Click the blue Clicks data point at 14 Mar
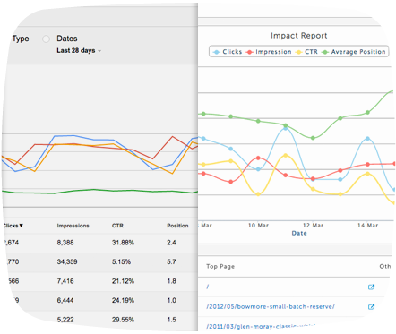 tap(367, 139)
